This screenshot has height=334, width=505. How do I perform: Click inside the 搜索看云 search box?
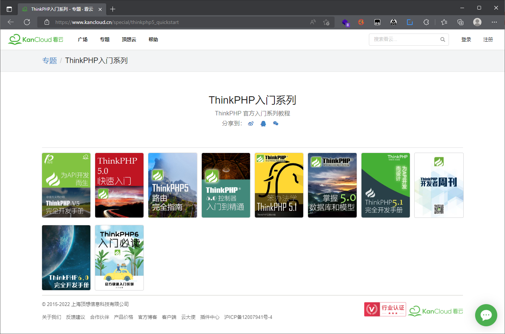(x=402, y=39)
